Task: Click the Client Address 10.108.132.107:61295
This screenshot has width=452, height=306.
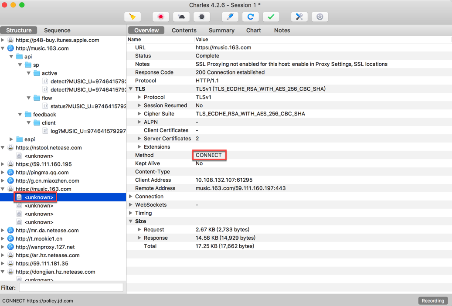Action: (224, 180)
